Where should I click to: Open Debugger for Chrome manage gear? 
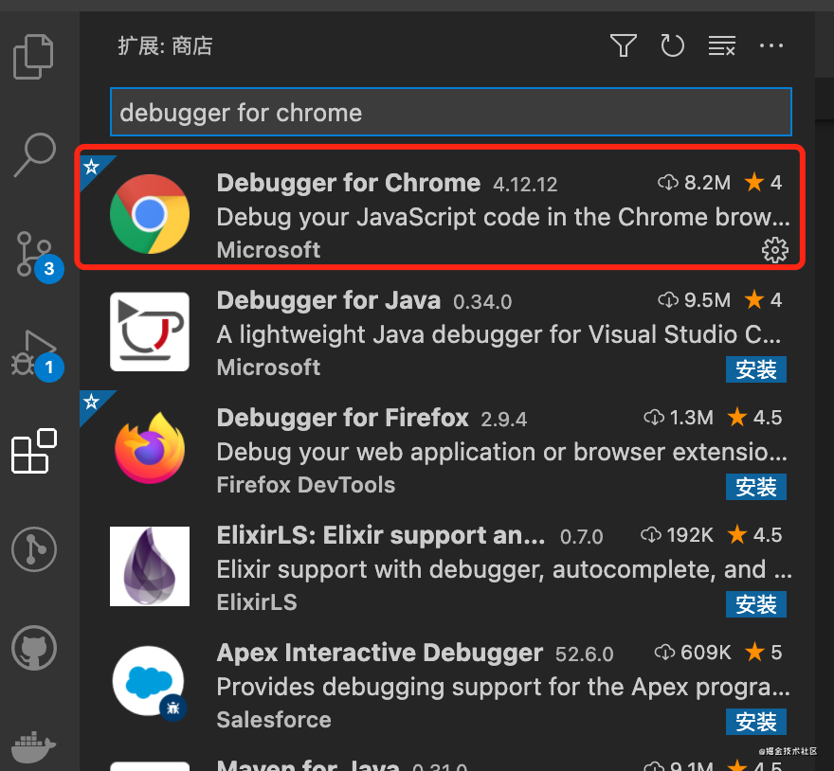775,250
